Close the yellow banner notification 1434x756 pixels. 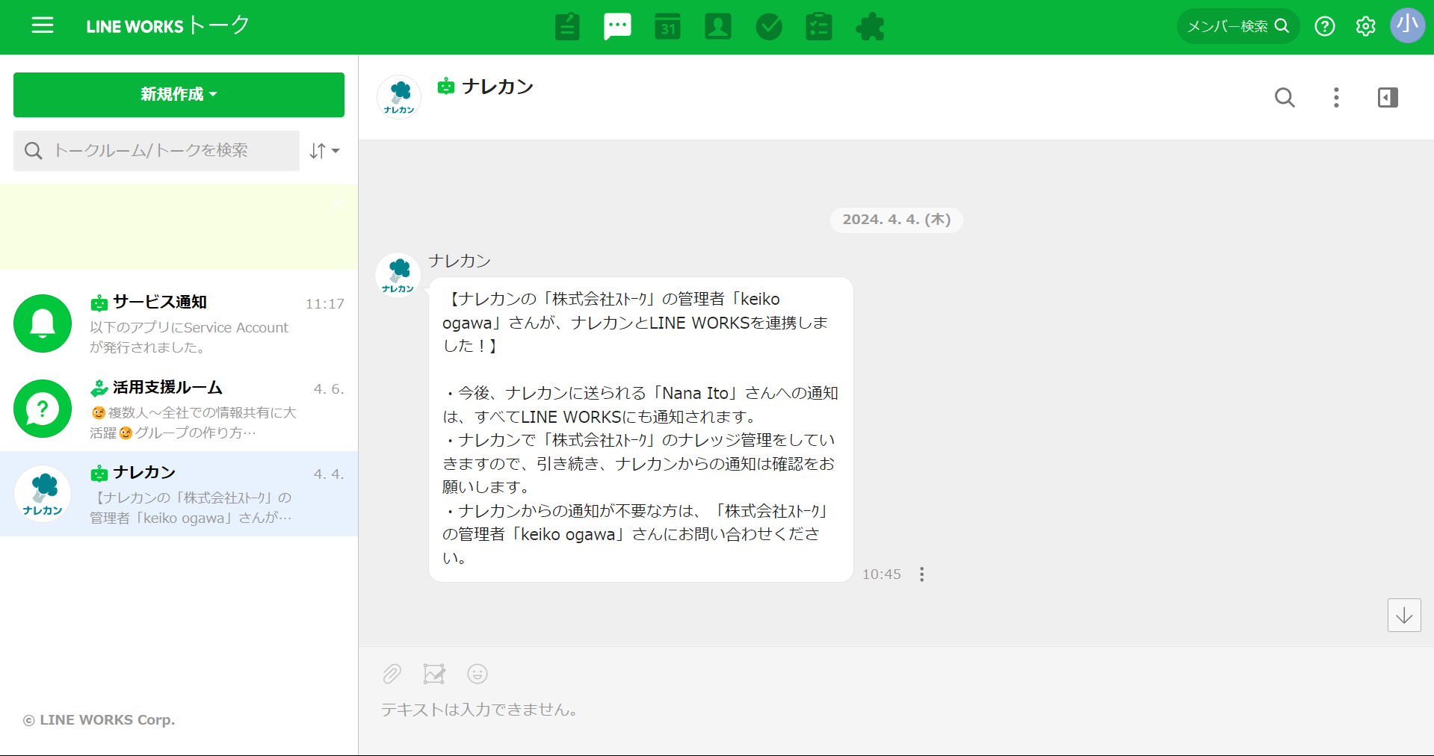pyautogui.click(x=338, y=204)
